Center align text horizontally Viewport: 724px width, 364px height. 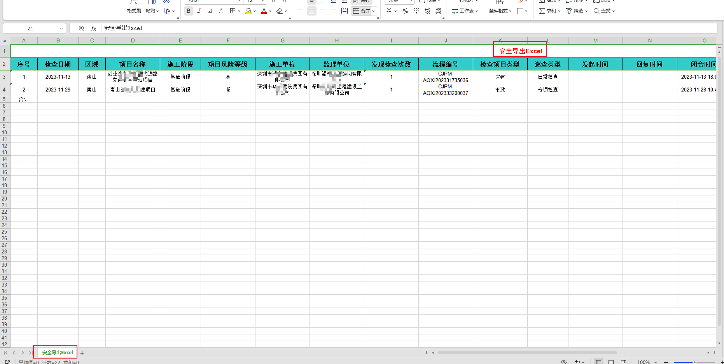coord(311,11)
